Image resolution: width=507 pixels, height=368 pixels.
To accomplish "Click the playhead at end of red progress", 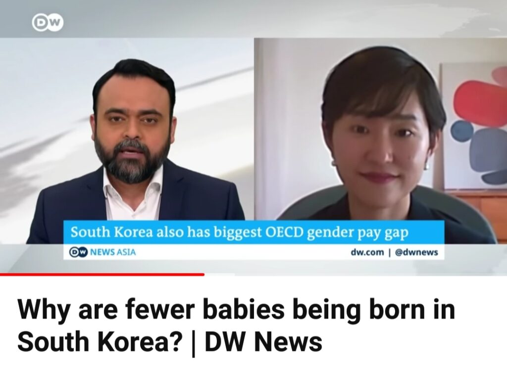I will [203, 275].
